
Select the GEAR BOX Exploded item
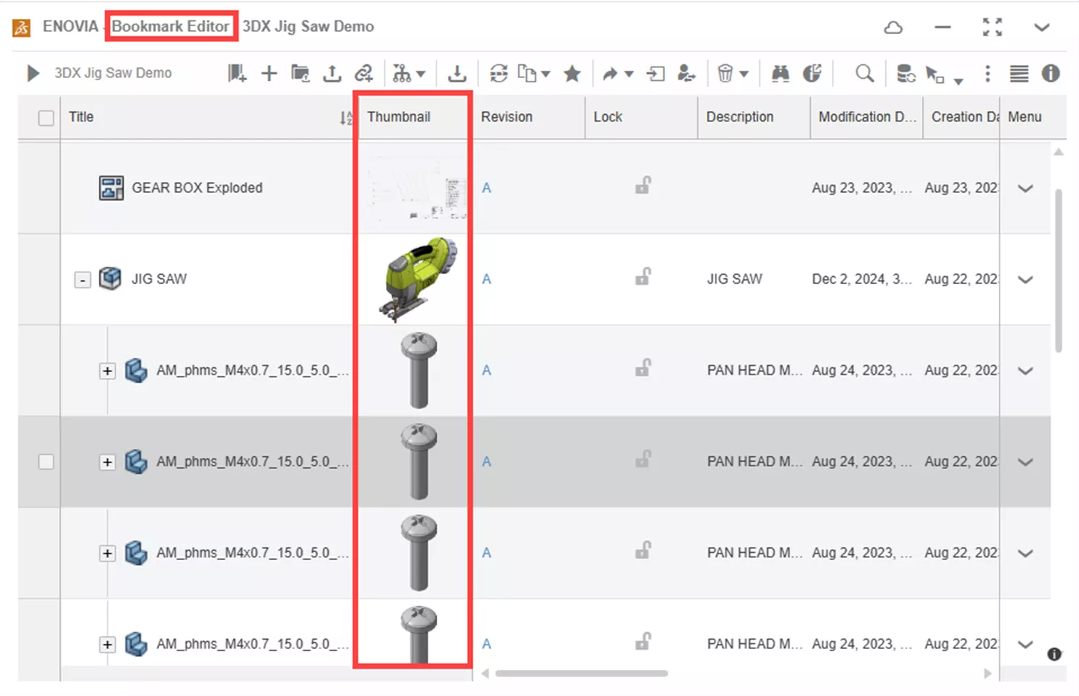click(x=197, y=188)
